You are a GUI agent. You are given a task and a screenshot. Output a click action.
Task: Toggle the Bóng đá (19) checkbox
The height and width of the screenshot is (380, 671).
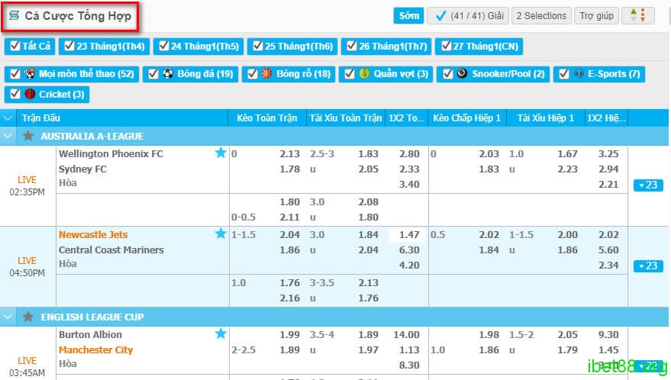tap(153, 74)
